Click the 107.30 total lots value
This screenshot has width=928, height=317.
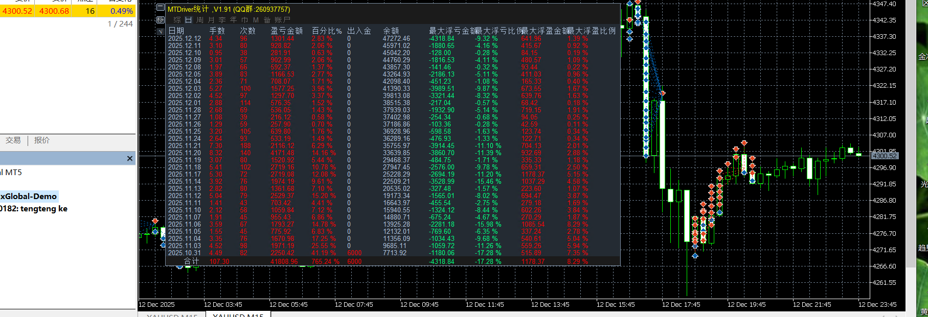pos(219,261)
